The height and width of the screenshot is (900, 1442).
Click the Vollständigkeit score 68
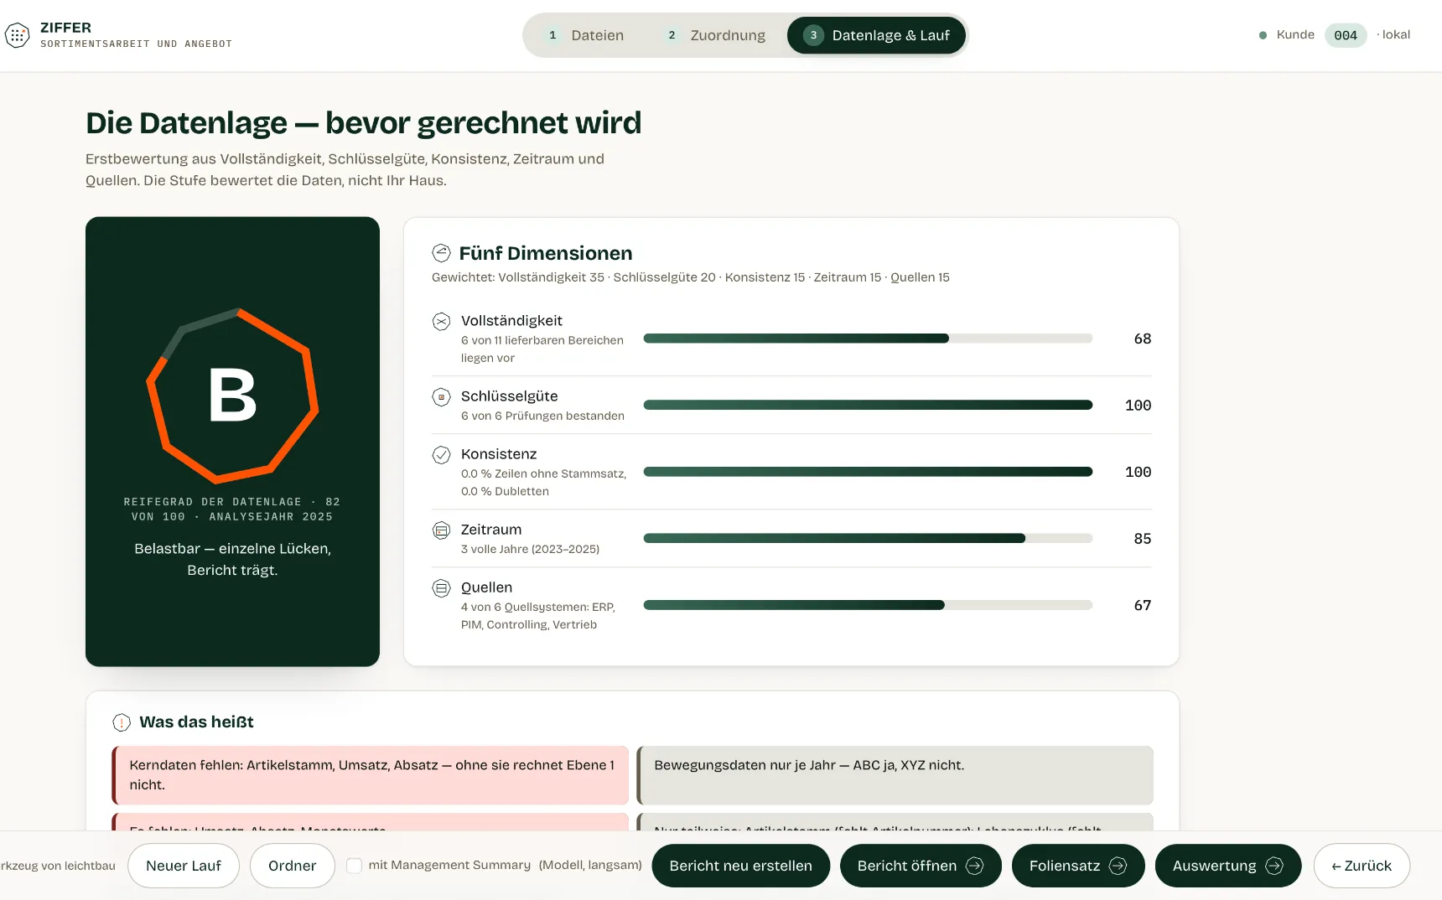coord(1142,339)
